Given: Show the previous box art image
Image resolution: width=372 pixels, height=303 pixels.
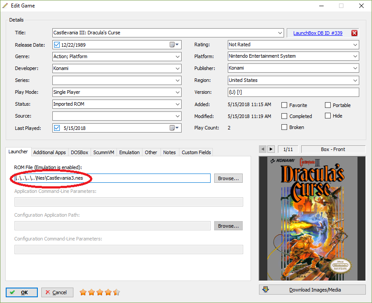Looking at the screenshot, I should pos(263,149).
